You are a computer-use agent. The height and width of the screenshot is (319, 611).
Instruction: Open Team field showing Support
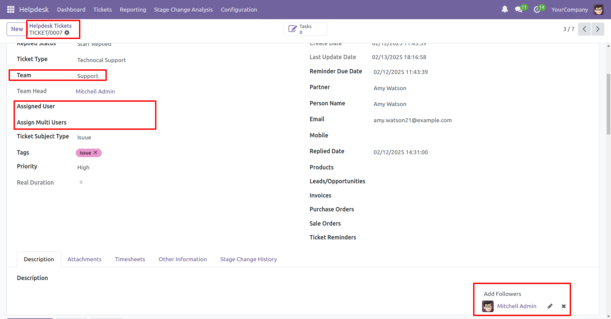point(88,76)
